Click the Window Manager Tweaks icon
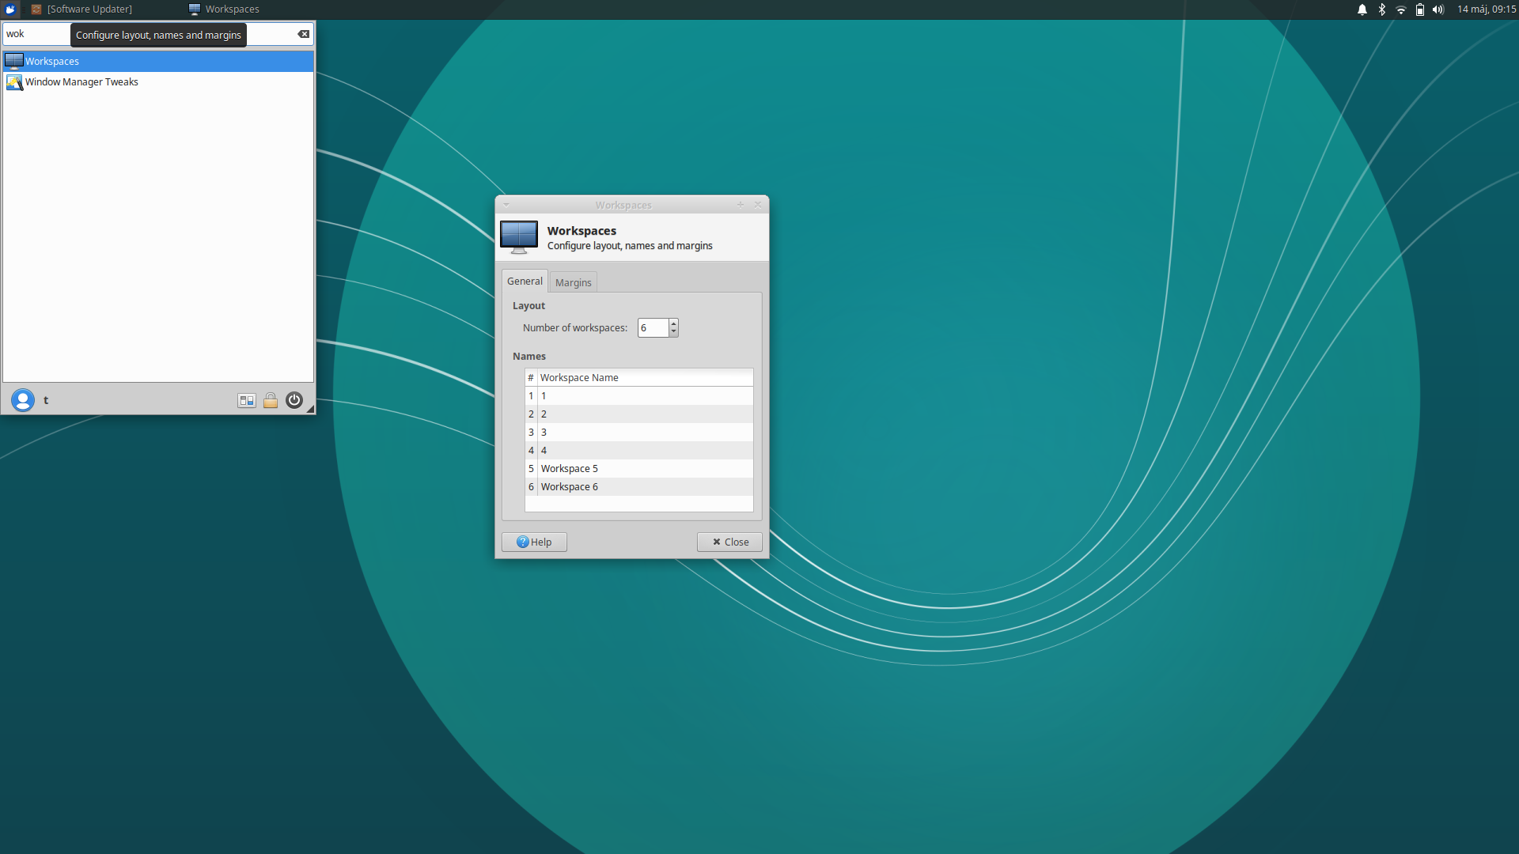 [13, 81]
